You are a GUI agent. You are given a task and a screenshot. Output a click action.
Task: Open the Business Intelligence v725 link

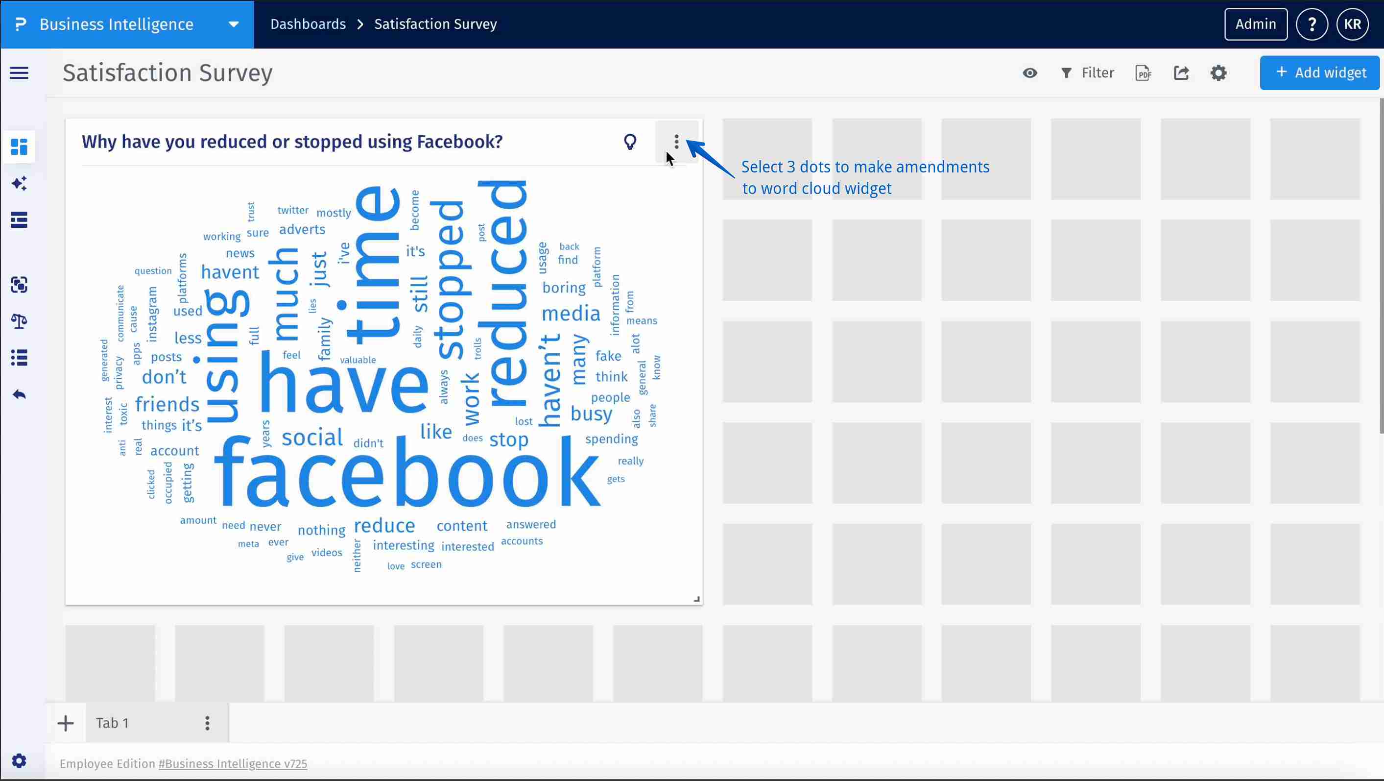coord(232,763)
